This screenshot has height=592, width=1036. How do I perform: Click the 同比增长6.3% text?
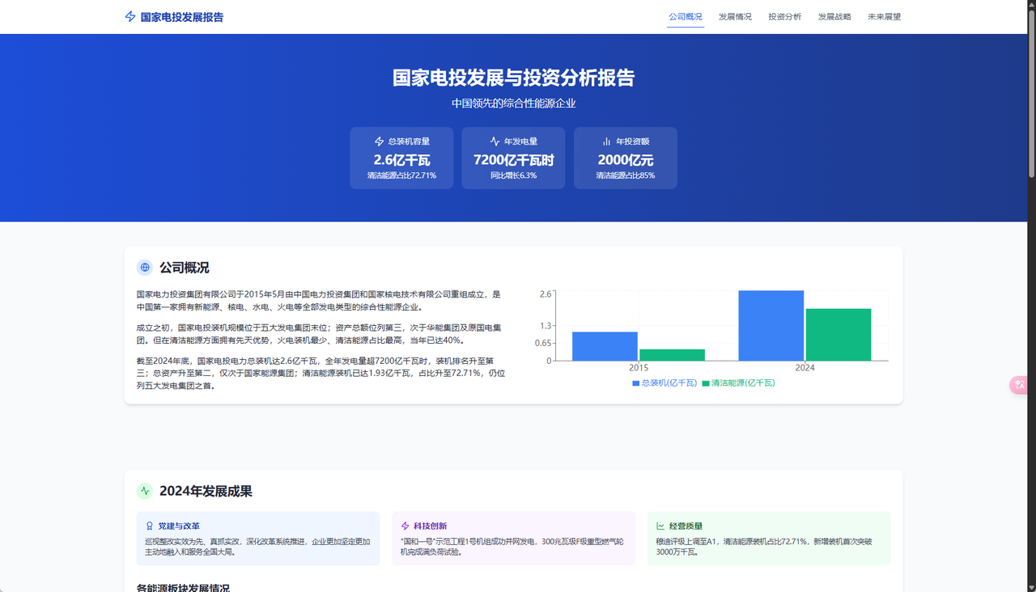coord(513,175)
